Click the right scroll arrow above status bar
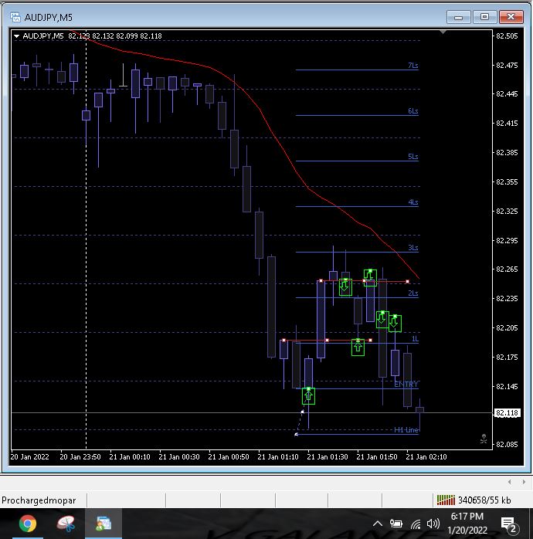 click(x=524, y=482)
